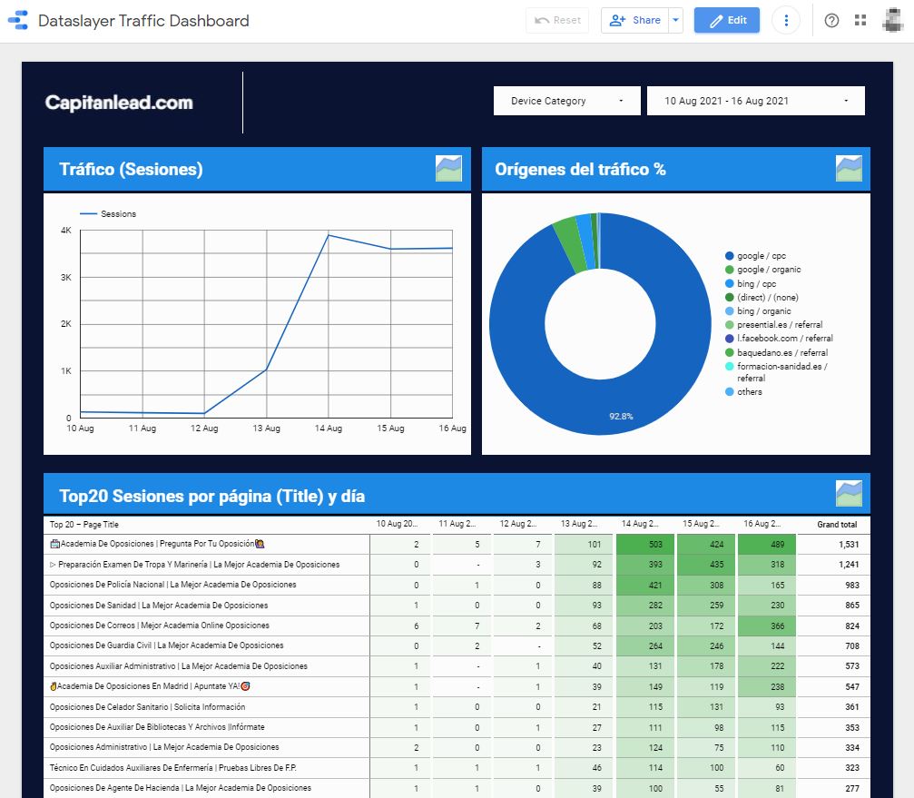This screenshot has height=798, width=914.
Task: Sort by 13 Aug column header
Action: tap(579, 524)
